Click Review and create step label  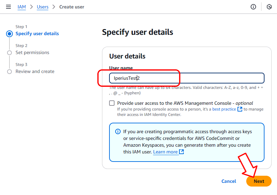click(35, 71)
